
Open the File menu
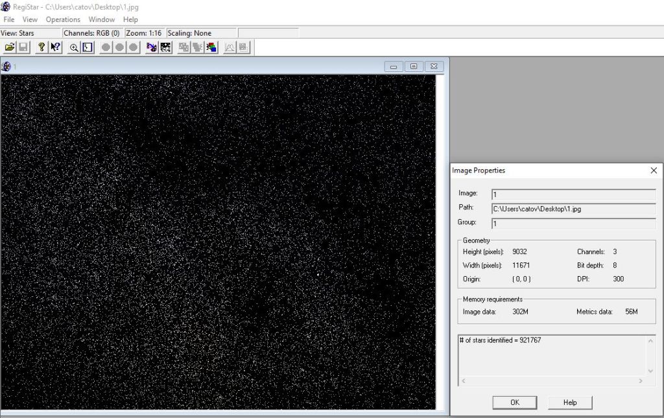(9, 19)
